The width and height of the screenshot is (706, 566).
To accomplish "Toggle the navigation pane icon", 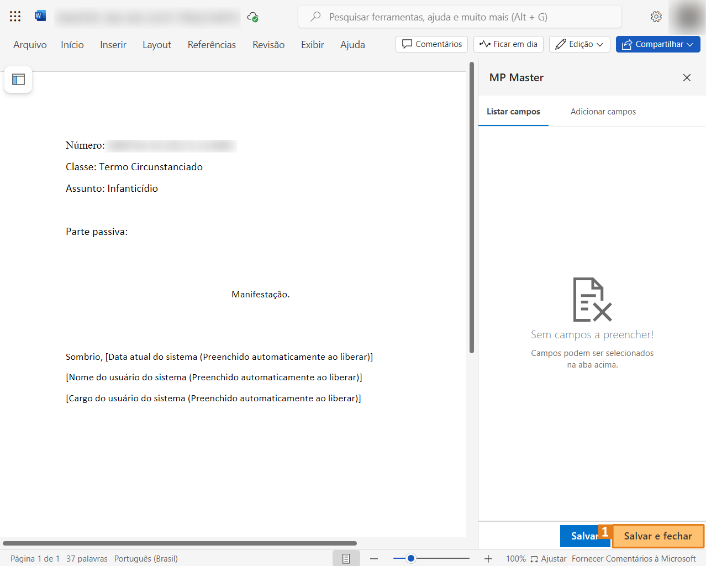I will 18,80.
